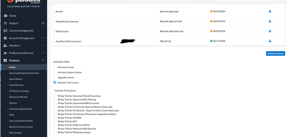The image size is (287, 137).
Task: Download the PA-VM license key
Action: 270,12
